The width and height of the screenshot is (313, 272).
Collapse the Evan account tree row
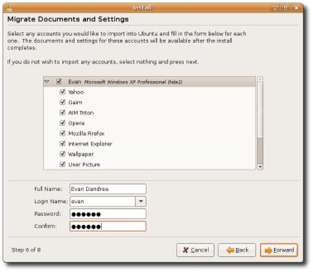click(x=47, y=81)
